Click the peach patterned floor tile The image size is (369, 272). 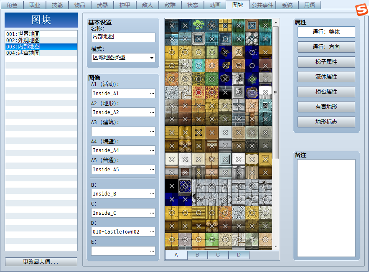coord(212,66)
